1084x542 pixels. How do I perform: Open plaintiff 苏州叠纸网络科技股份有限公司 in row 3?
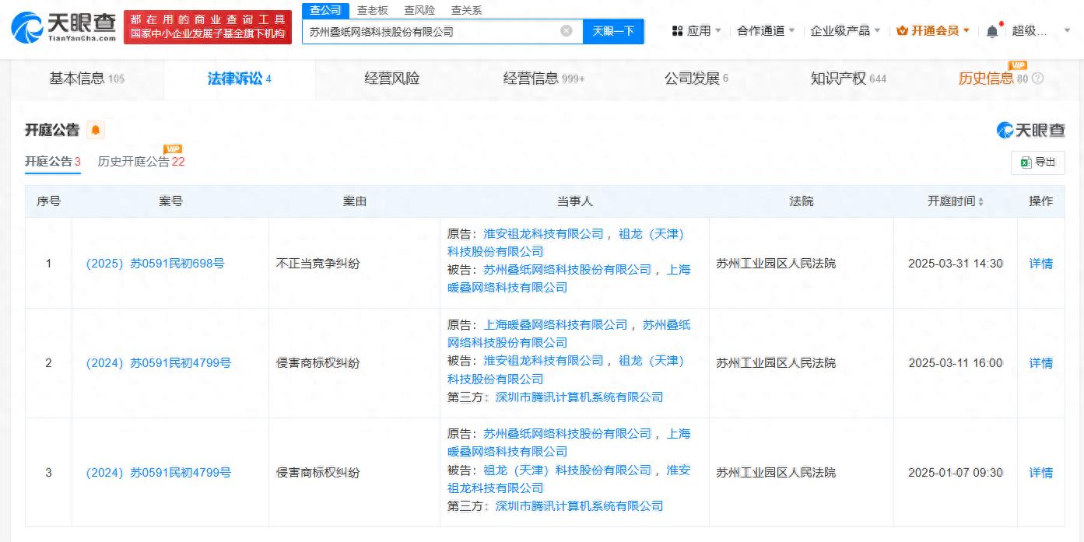click(x=567, y=433)
